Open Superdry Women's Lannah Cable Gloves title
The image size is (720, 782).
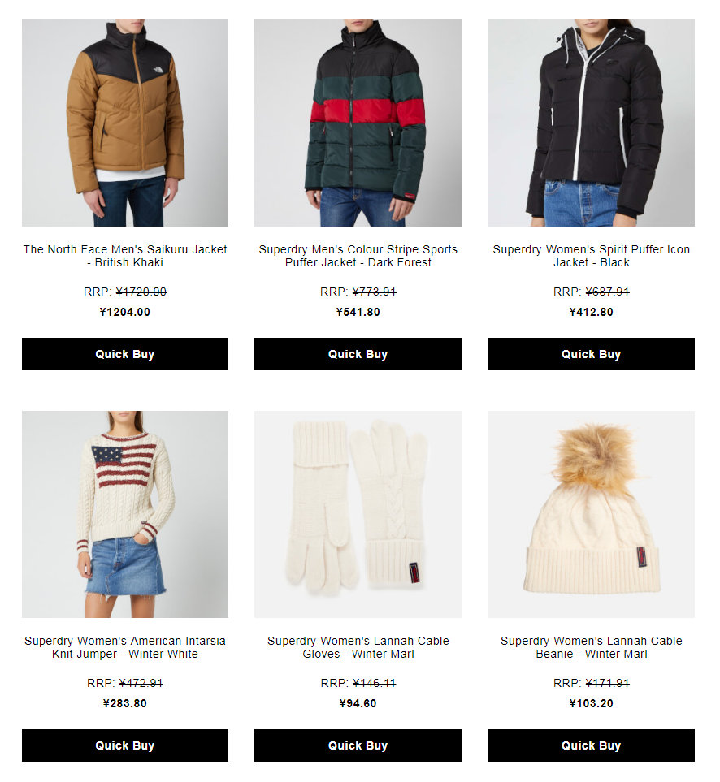coord(358,647)
